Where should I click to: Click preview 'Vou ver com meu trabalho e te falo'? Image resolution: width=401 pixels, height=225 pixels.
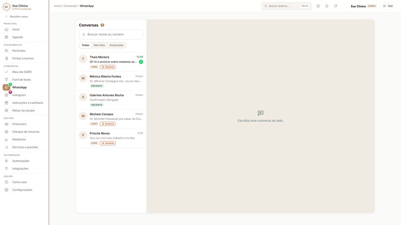click(x=112, y=138)
